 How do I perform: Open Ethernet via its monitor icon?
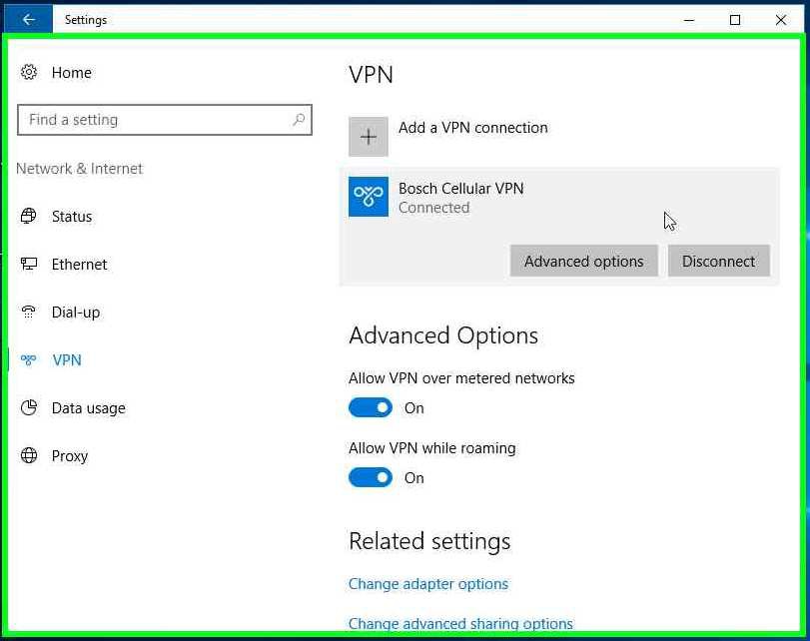click(x=29, y=264)
